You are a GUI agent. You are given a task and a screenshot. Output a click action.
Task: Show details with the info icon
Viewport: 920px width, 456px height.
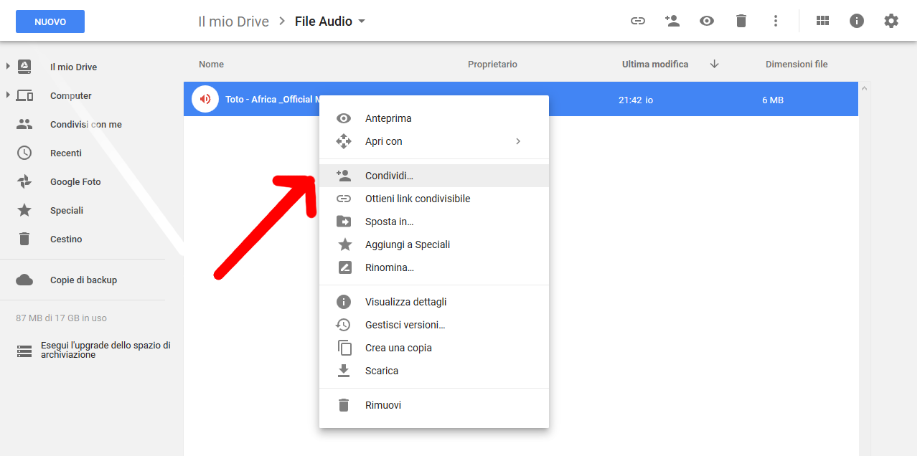856,22
